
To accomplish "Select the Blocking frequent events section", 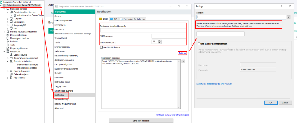I will tap(65, 104).
